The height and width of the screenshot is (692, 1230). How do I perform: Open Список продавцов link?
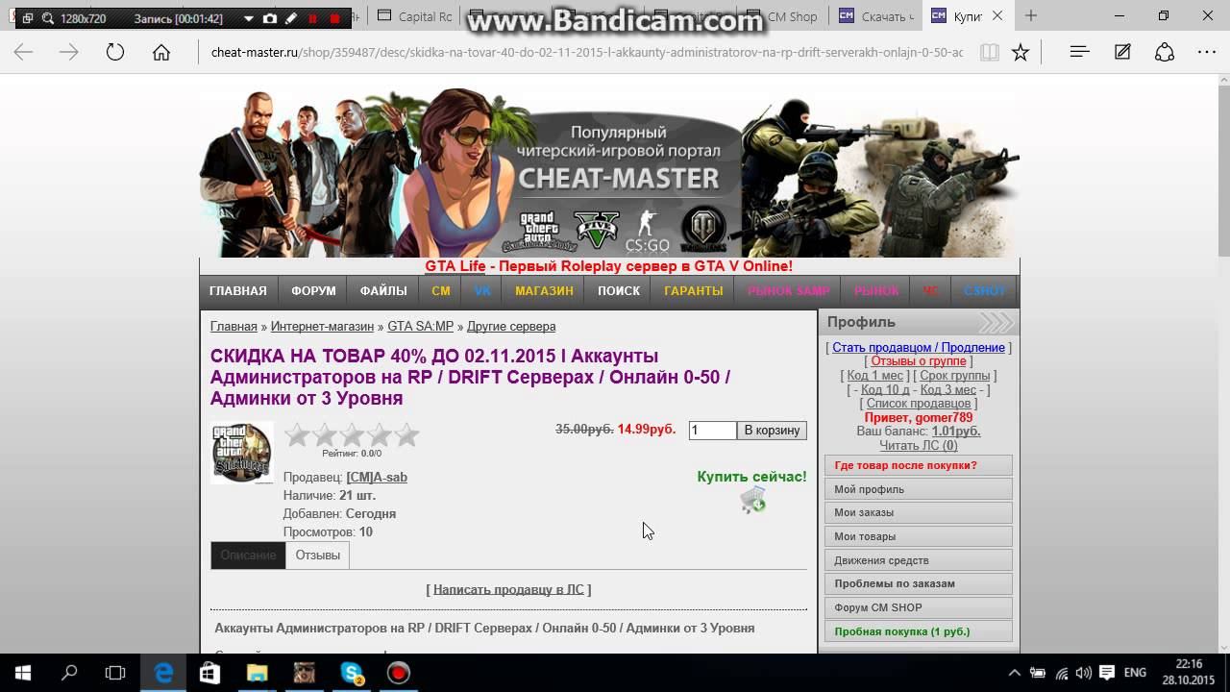pos(919,404)
